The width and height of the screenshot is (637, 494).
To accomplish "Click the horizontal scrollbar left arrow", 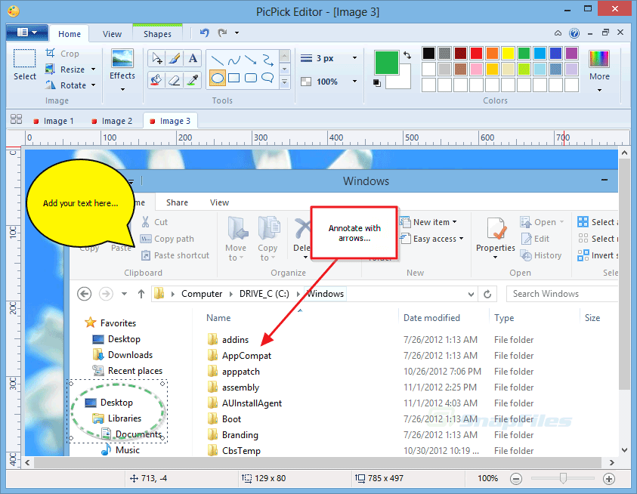I will (27, 463).
